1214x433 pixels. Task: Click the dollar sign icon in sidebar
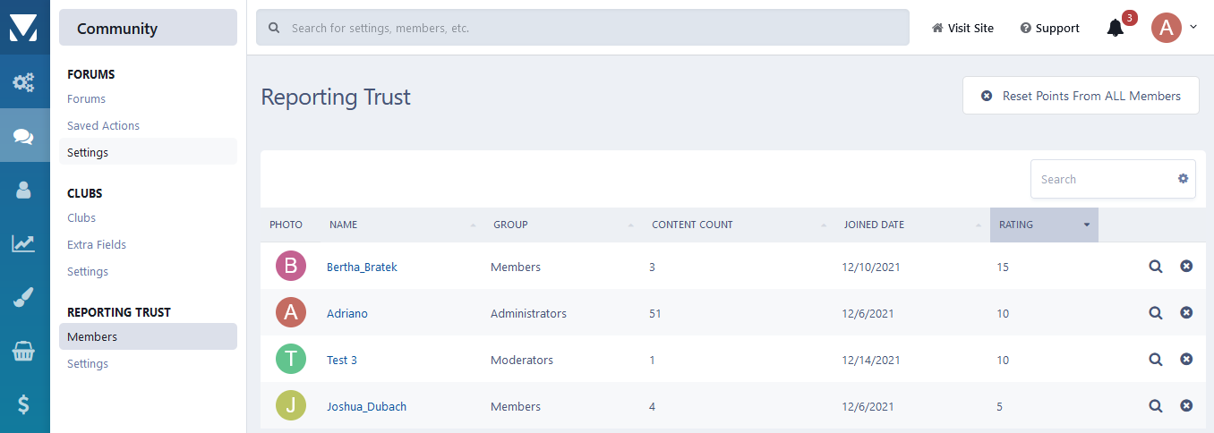tap(24, 404)
